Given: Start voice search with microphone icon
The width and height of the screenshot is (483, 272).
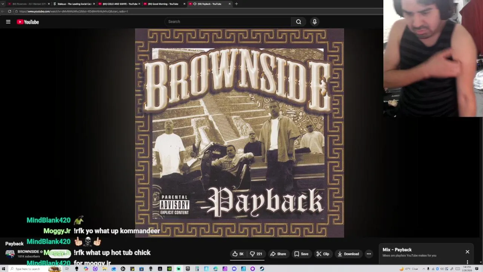Looking at the screenshot, I should 315,22.
